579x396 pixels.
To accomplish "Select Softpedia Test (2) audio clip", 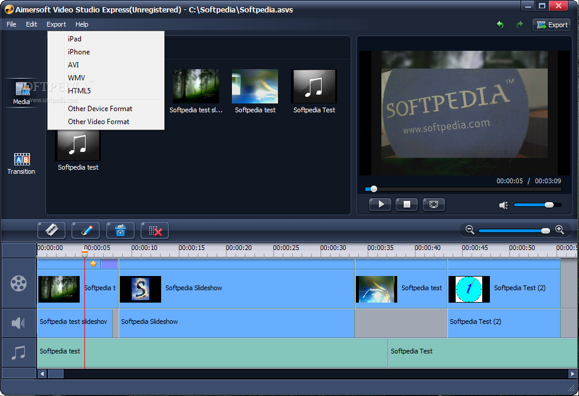I will [x=504, y=323].
